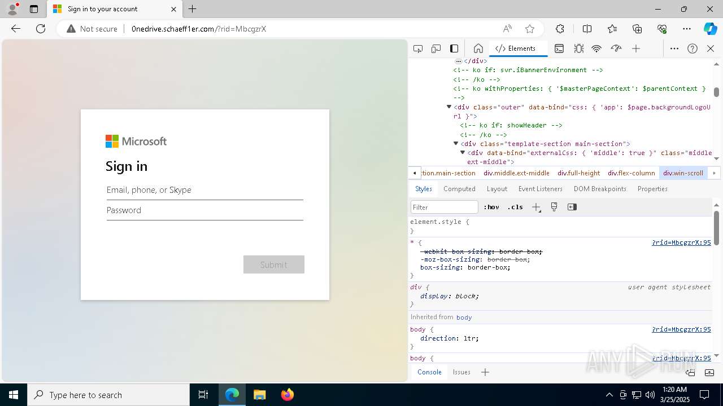
Task: Open Windows Start menu
Action: point(14,395)
